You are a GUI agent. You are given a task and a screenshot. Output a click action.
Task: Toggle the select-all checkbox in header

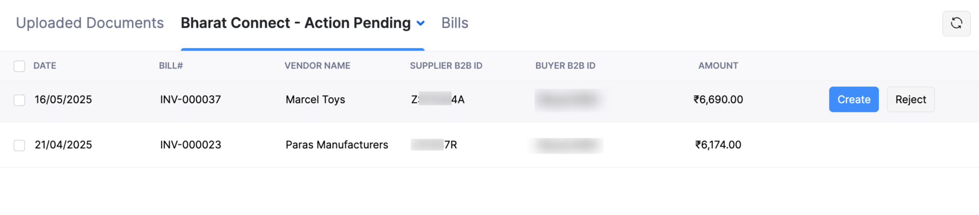pos(19,66)
